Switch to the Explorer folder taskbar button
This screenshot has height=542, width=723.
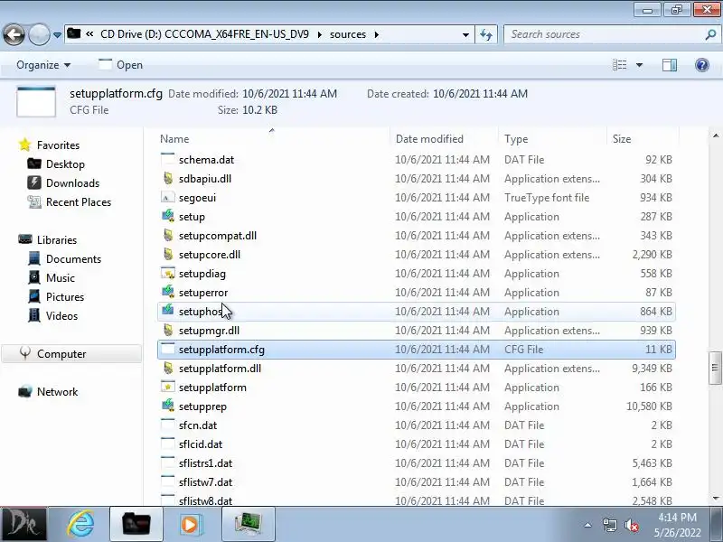[x=136, y=524]
